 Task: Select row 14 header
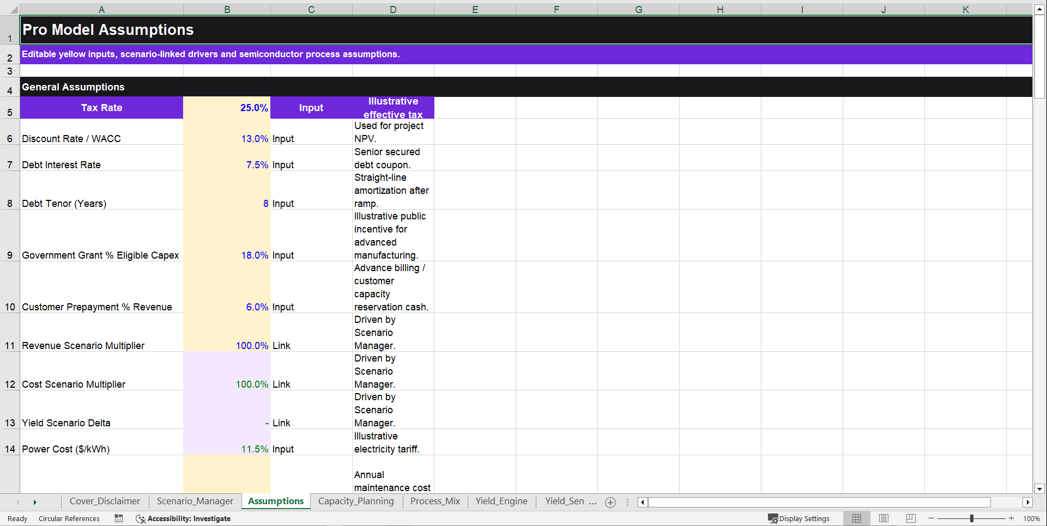(x=10, y=442)
